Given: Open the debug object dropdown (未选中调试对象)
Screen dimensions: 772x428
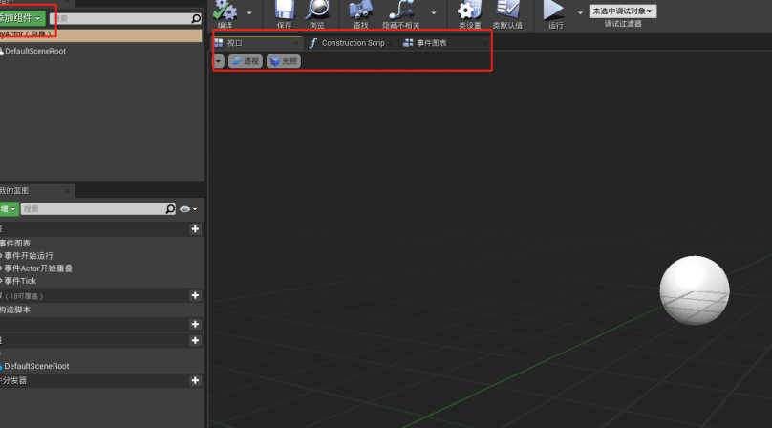Looking at the screenshot, I should [x=623, y=11].
